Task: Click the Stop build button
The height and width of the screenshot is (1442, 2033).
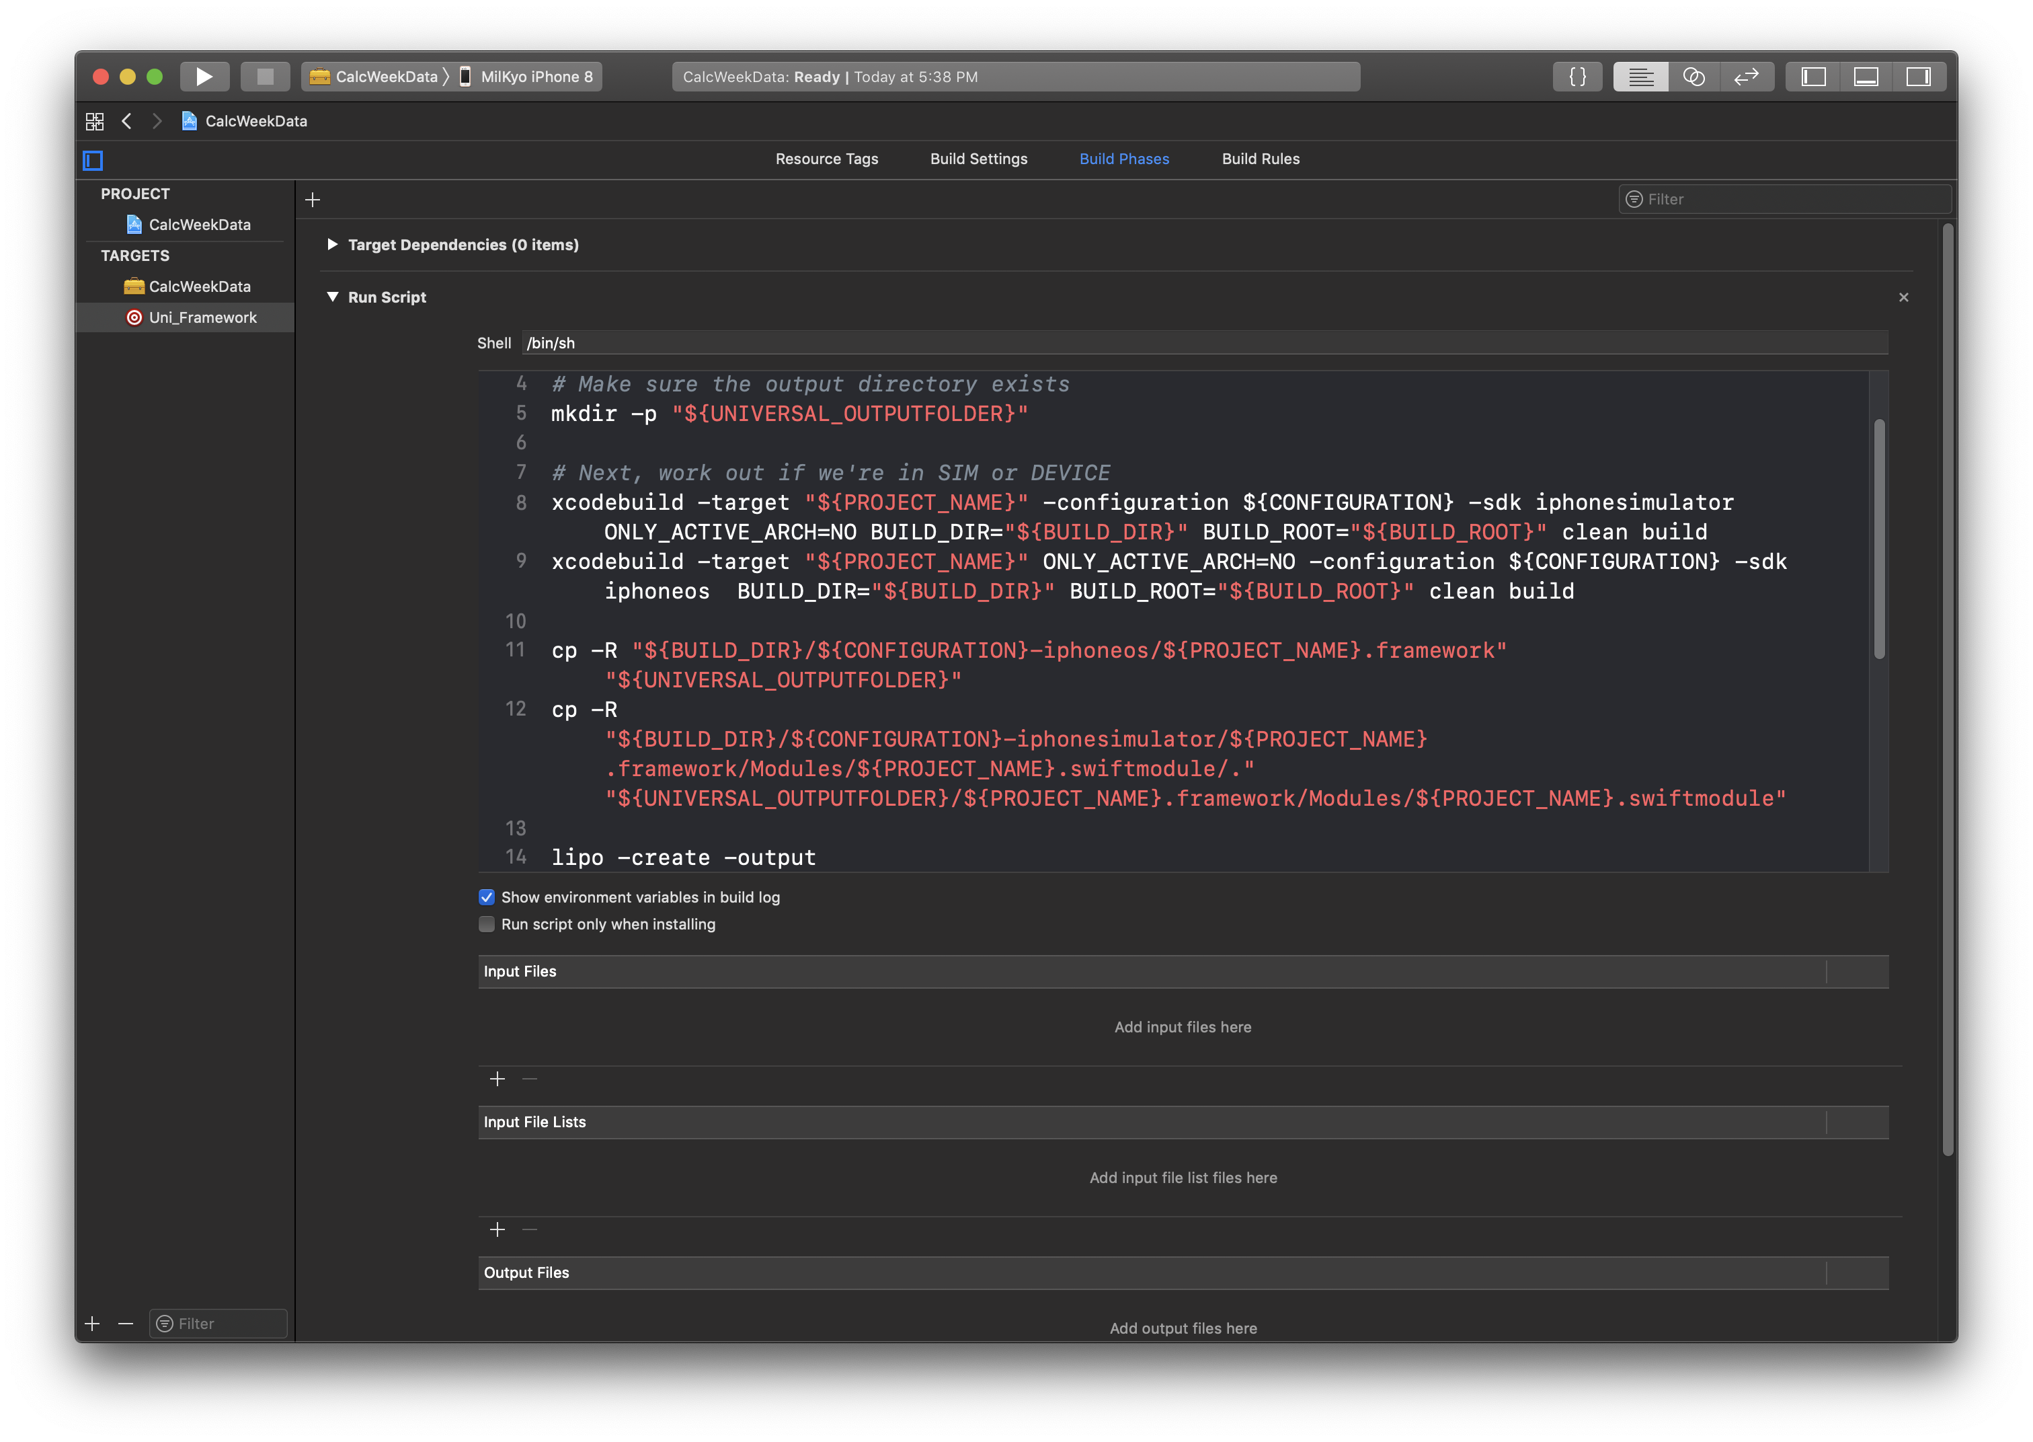Action: click(x=264, y=77)
